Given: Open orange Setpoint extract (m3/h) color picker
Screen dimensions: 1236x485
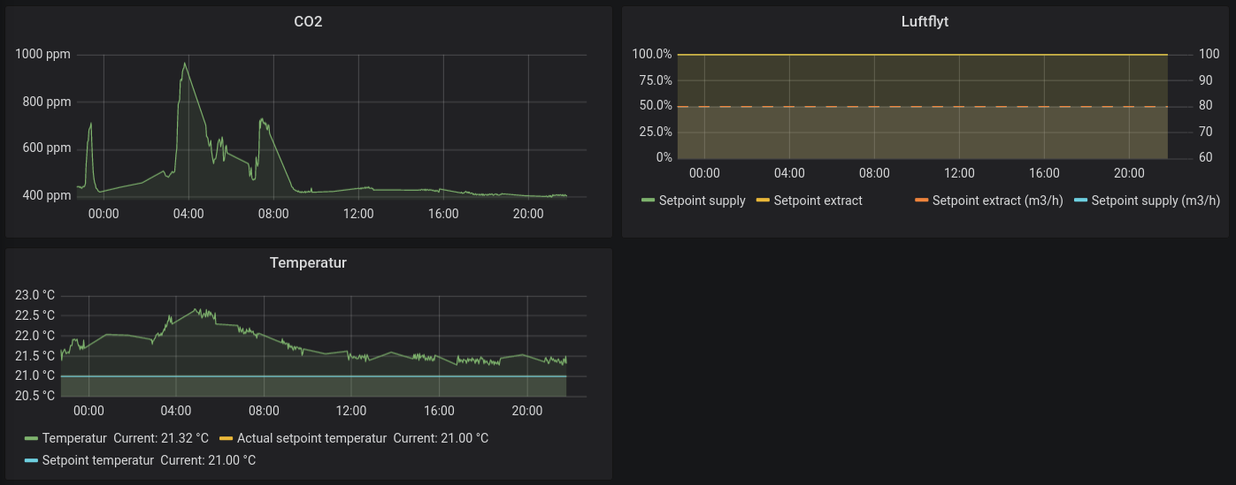Looking at the screenshot, I should tap(922, 201).
